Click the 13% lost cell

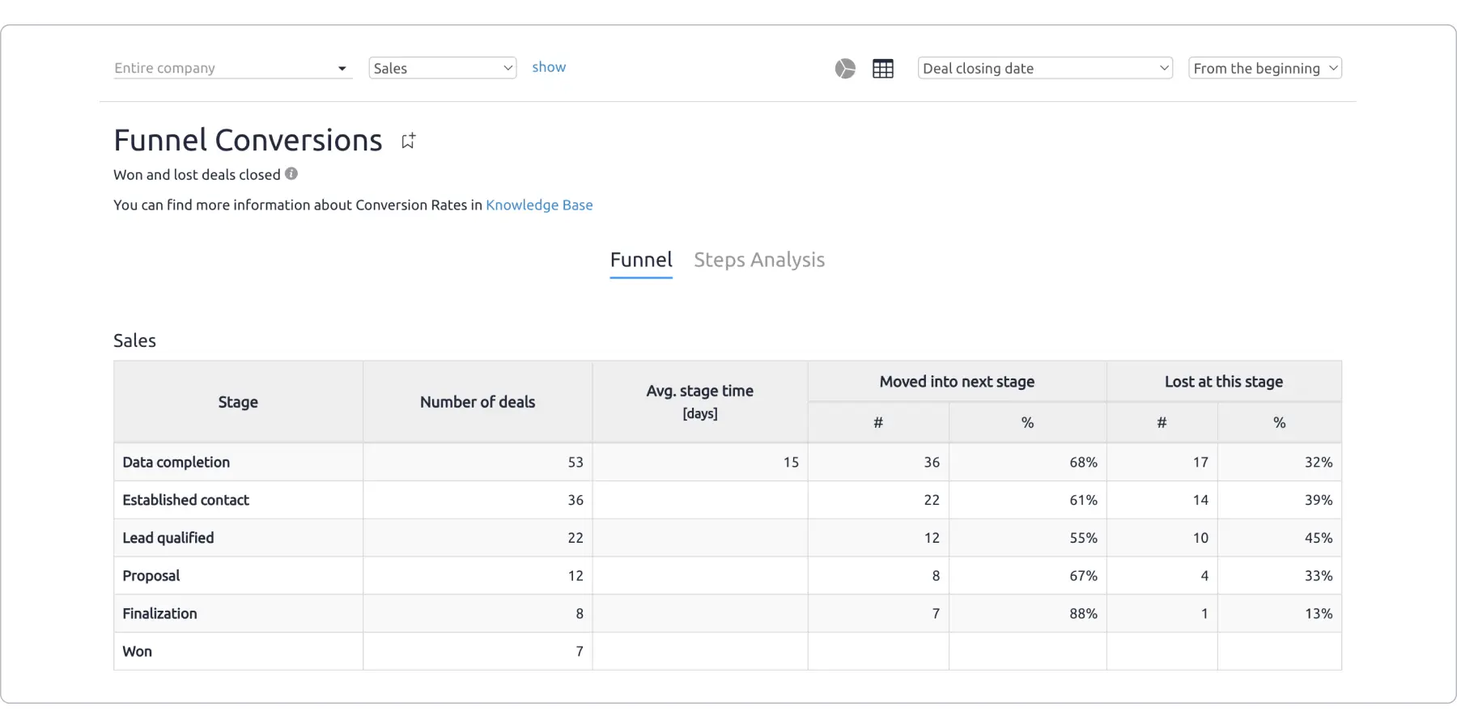[x=1279, y=613]
